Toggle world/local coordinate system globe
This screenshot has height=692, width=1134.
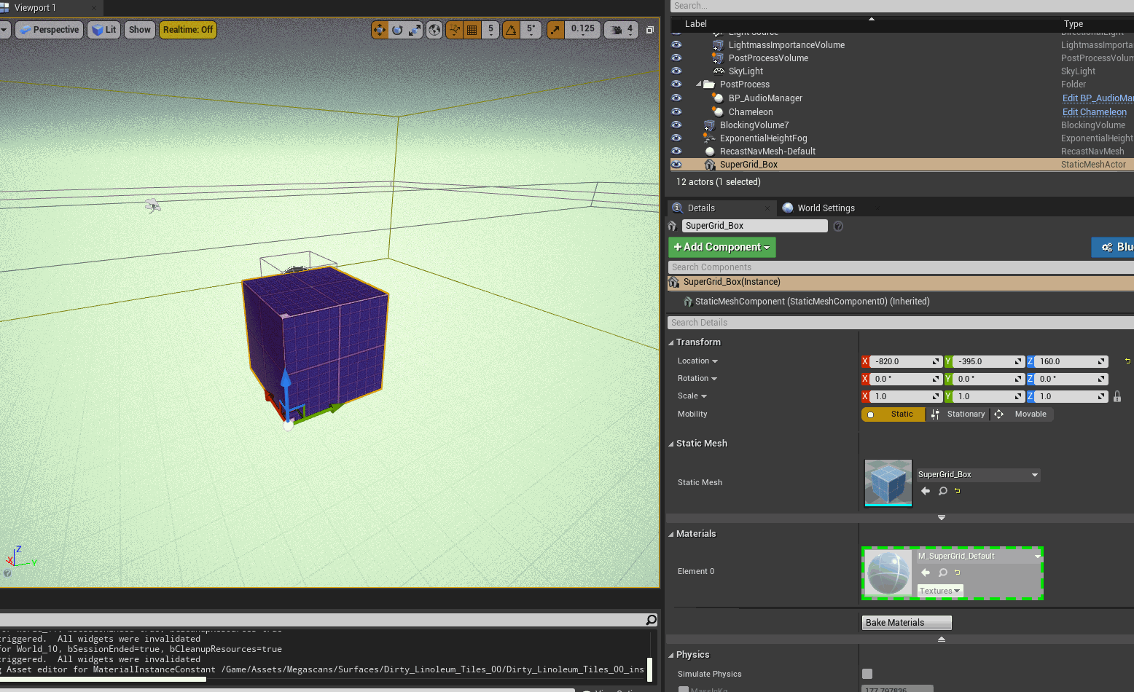(434, 30)
